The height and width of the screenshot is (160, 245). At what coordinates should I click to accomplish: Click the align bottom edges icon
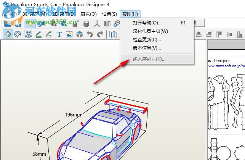(240, 34)
